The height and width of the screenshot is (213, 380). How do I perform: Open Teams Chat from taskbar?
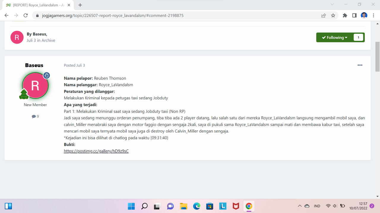coord(170,206)
